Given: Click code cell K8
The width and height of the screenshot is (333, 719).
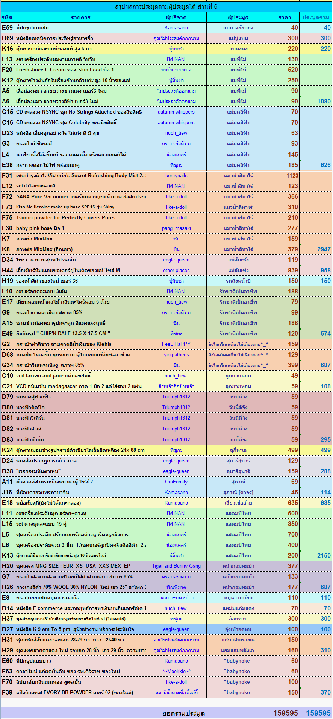Looking at the screenshot, I should [8, 249].
